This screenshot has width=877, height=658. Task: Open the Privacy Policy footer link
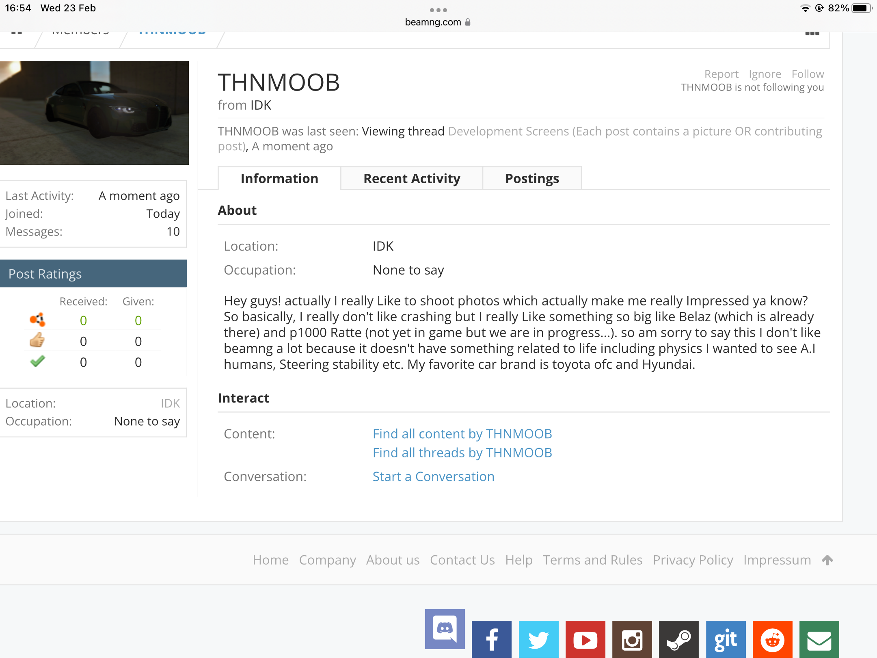(693, 560)
